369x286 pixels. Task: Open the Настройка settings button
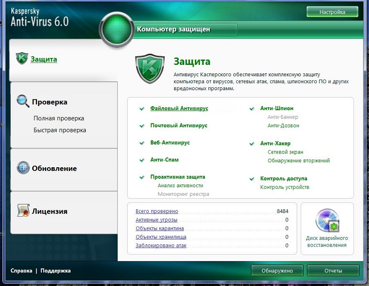click(x=332, y=12)
